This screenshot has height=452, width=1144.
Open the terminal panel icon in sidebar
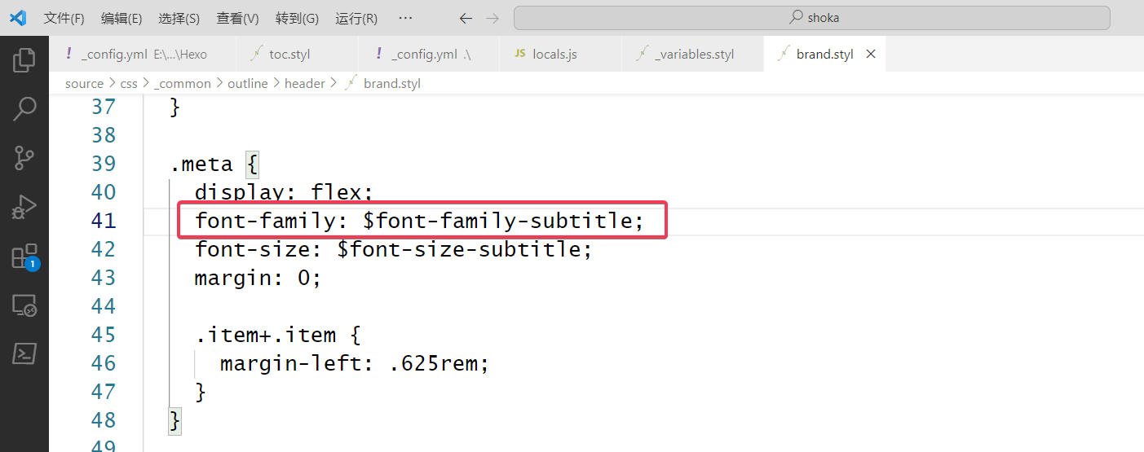tap(24, 353)
